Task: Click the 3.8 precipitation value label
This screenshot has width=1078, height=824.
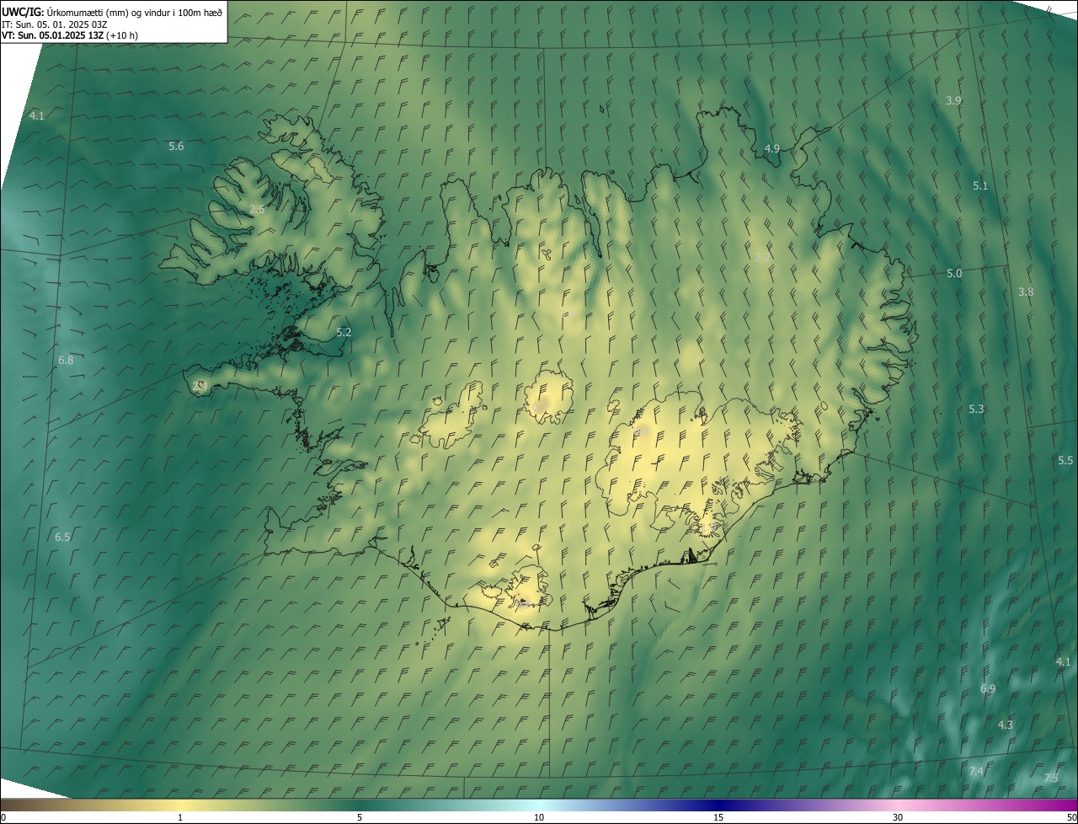Action: [1026, 292]
